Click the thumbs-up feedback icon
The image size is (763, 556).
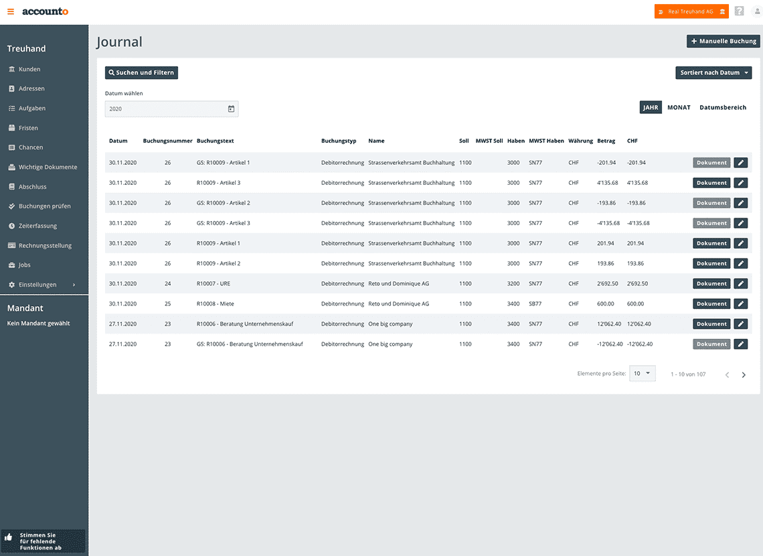(x=9, y=537)
